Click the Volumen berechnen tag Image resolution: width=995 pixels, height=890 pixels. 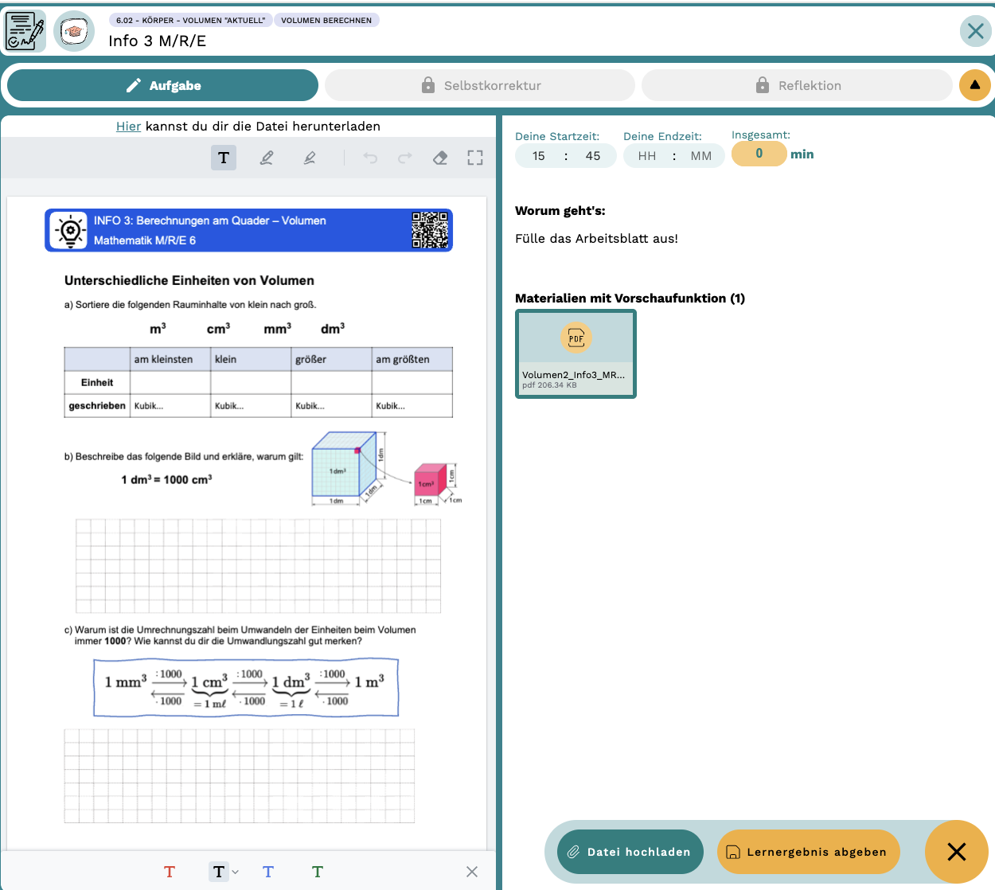(x=326, y=20)
